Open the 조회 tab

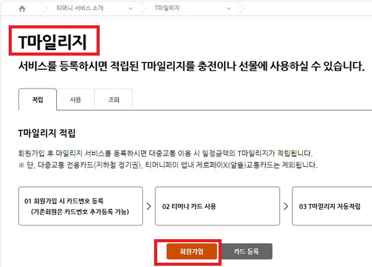(x=113, y=100)
